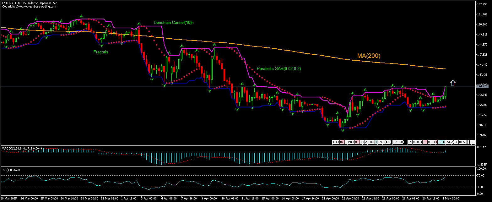This screenshot has height=202, width=492.
Task: Select the up arrow object near current price
Action: point(452,83)
